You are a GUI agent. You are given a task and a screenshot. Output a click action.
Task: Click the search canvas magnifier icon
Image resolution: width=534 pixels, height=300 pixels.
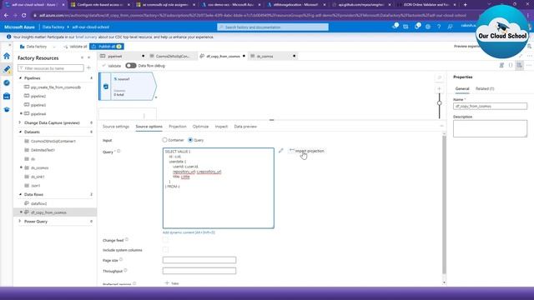(x=440, y=77)
